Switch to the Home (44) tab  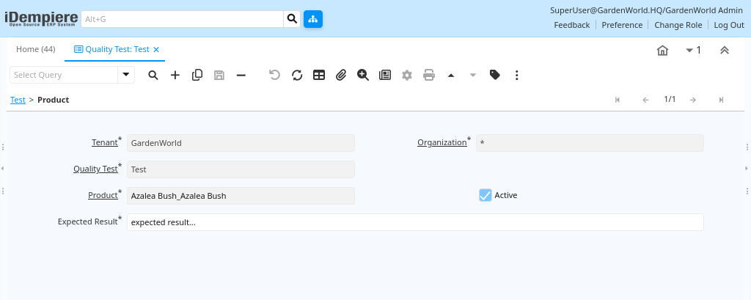[36, 49]
